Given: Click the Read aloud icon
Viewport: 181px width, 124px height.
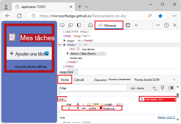Looking at the screenshot, I should click(150, 16).
